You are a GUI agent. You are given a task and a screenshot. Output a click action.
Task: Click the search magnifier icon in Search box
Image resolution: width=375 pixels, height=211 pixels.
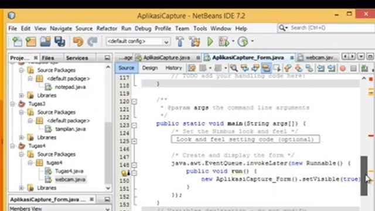tap(282, 28)
